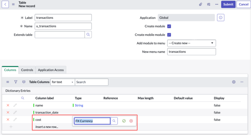
Task: Click Insert a new row
Action: pyautogui.click(x=47, y=127)
